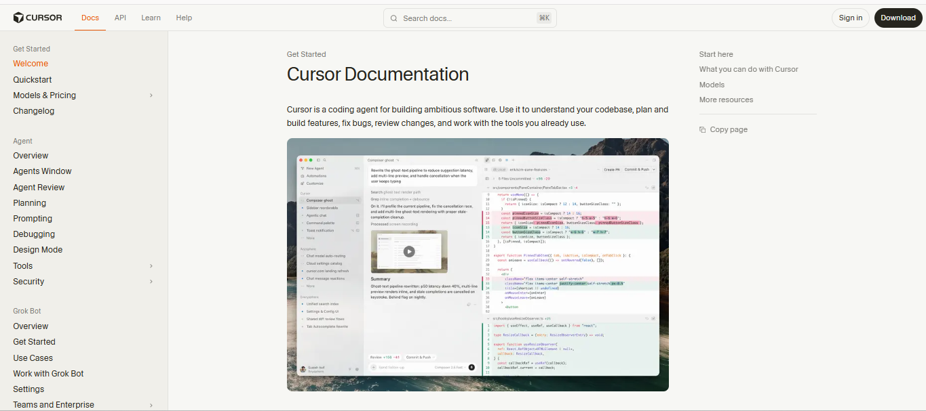Expand the Security section chevron
Viewport: 926px width, 411px height.
[151, 282]
